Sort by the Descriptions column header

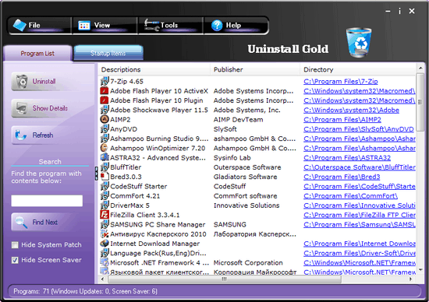(154, 69)
